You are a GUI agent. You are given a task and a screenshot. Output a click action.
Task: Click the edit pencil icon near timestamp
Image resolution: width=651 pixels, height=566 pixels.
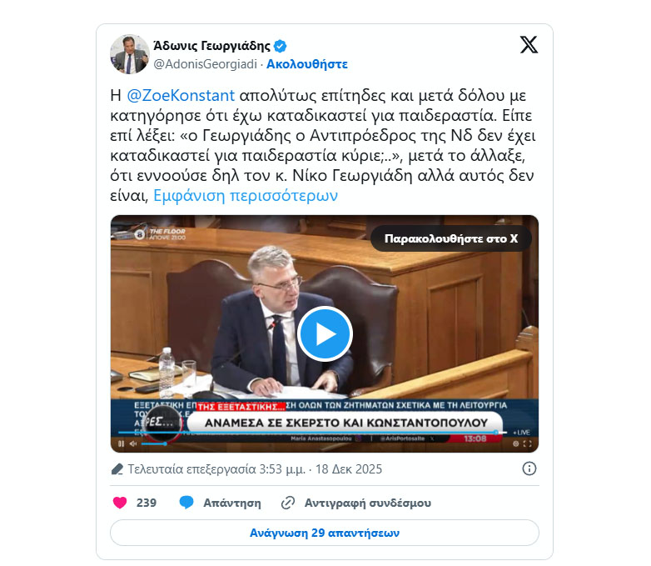click(x=117, y=469)
